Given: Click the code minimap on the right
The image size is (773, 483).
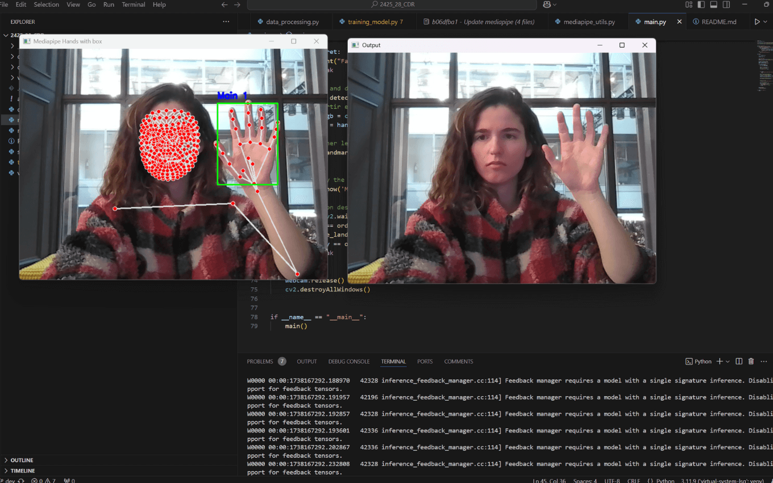Looking at the screenshot, I should (764, 65).
